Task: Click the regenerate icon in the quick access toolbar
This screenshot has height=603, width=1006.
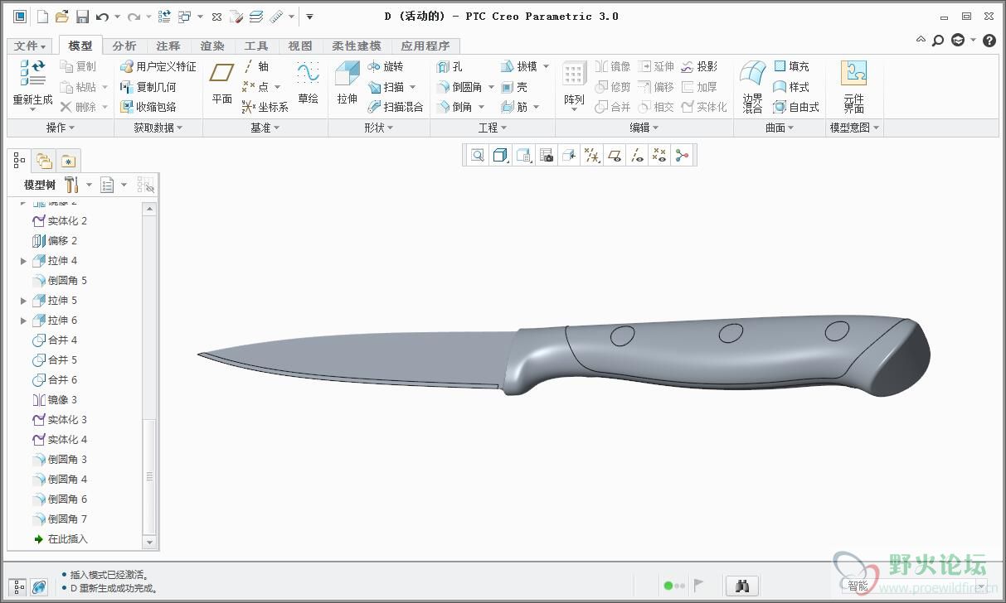Action: (x=164, y=17)
